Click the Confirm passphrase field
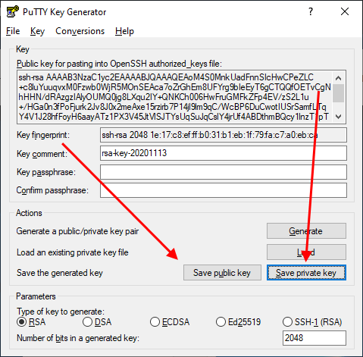Image resolution: width=363 pixels, height=357 pixels. [x=224, y=190]
